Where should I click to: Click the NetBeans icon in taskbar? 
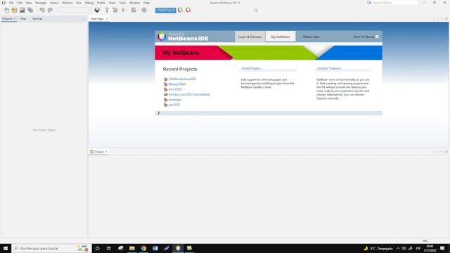point(178,248)
